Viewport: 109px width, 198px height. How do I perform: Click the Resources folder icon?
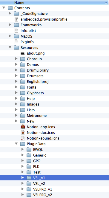point(16,48)
